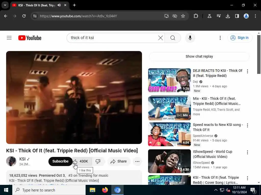Open options menu for IShowSpeed World Cup video
The height and width of the screenshot is (195, 261).
point(247,152)
